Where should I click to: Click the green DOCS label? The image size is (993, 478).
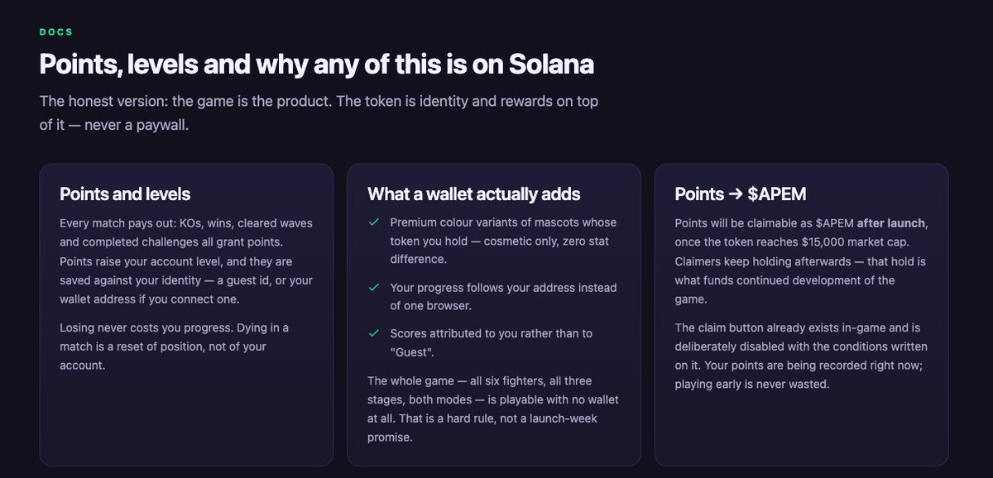click(x=56, y=32)
